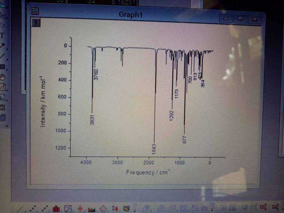This screenshot has width=284, height=213.
Task: Click the Graph1 window system icon
Action: (x=35, y=11)
